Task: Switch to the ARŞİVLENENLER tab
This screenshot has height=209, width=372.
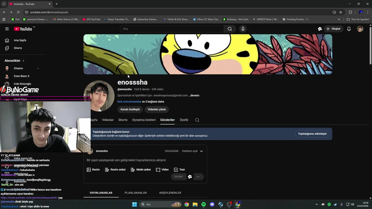Action: 170,193
